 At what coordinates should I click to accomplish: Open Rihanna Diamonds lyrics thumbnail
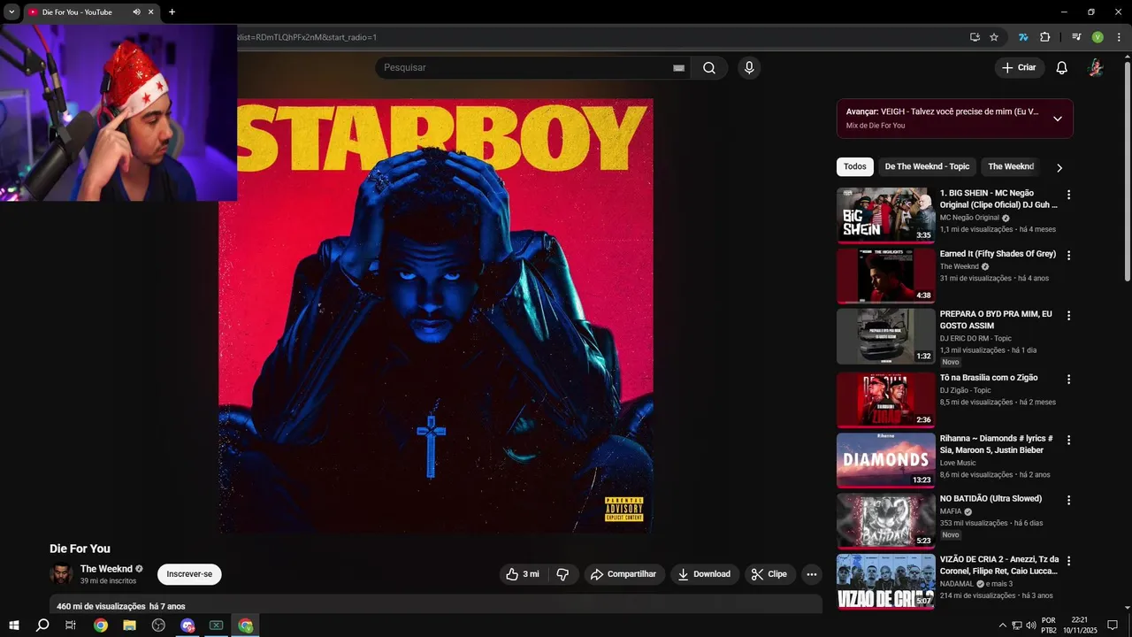[885, 460]
